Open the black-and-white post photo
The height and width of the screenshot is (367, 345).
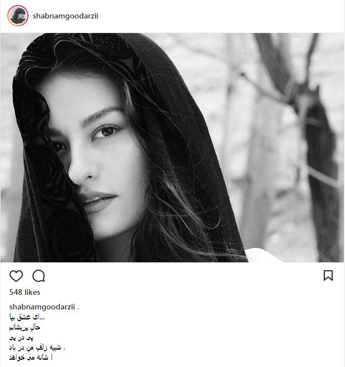click(x=172, y=147)
